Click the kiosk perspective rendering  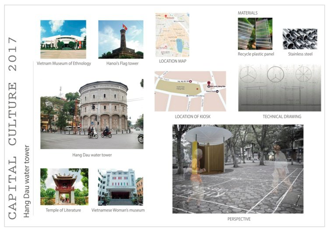[x=238, y=169]
